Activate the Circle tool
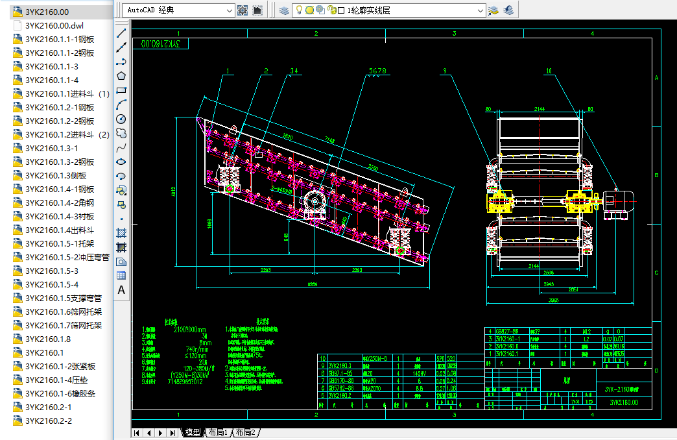677x440 pixels. pos(121,119)
